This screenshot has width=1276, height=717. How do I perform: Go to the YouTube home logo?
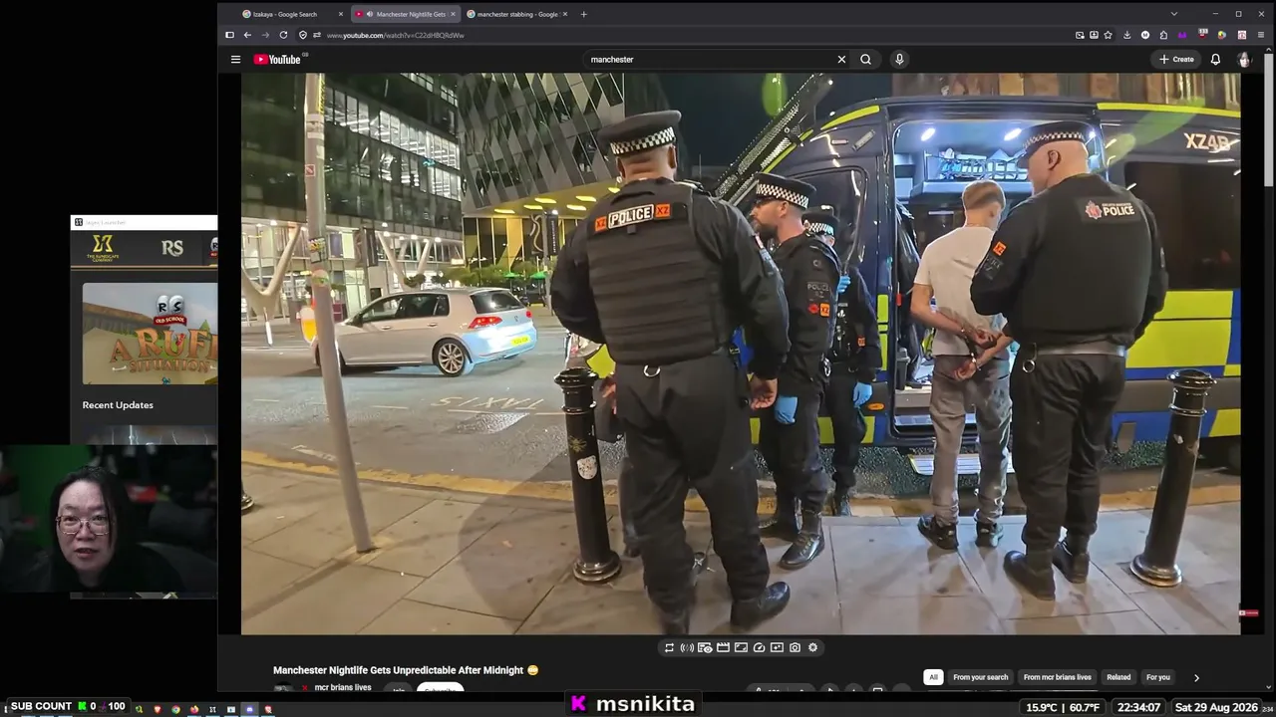tap(277, 59)
